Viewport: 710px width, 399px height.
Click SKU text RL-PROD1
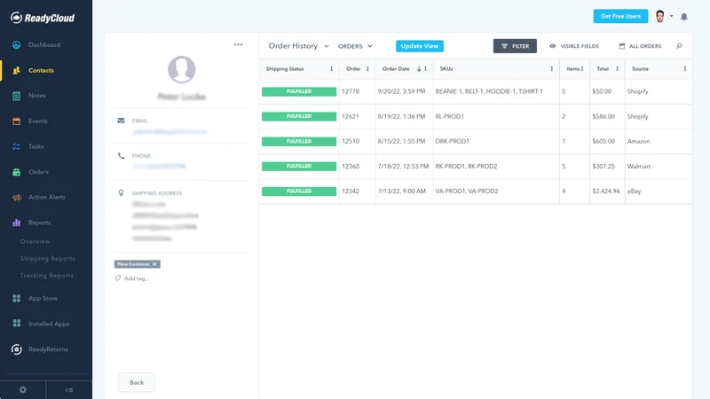click(x=450, y=116)
